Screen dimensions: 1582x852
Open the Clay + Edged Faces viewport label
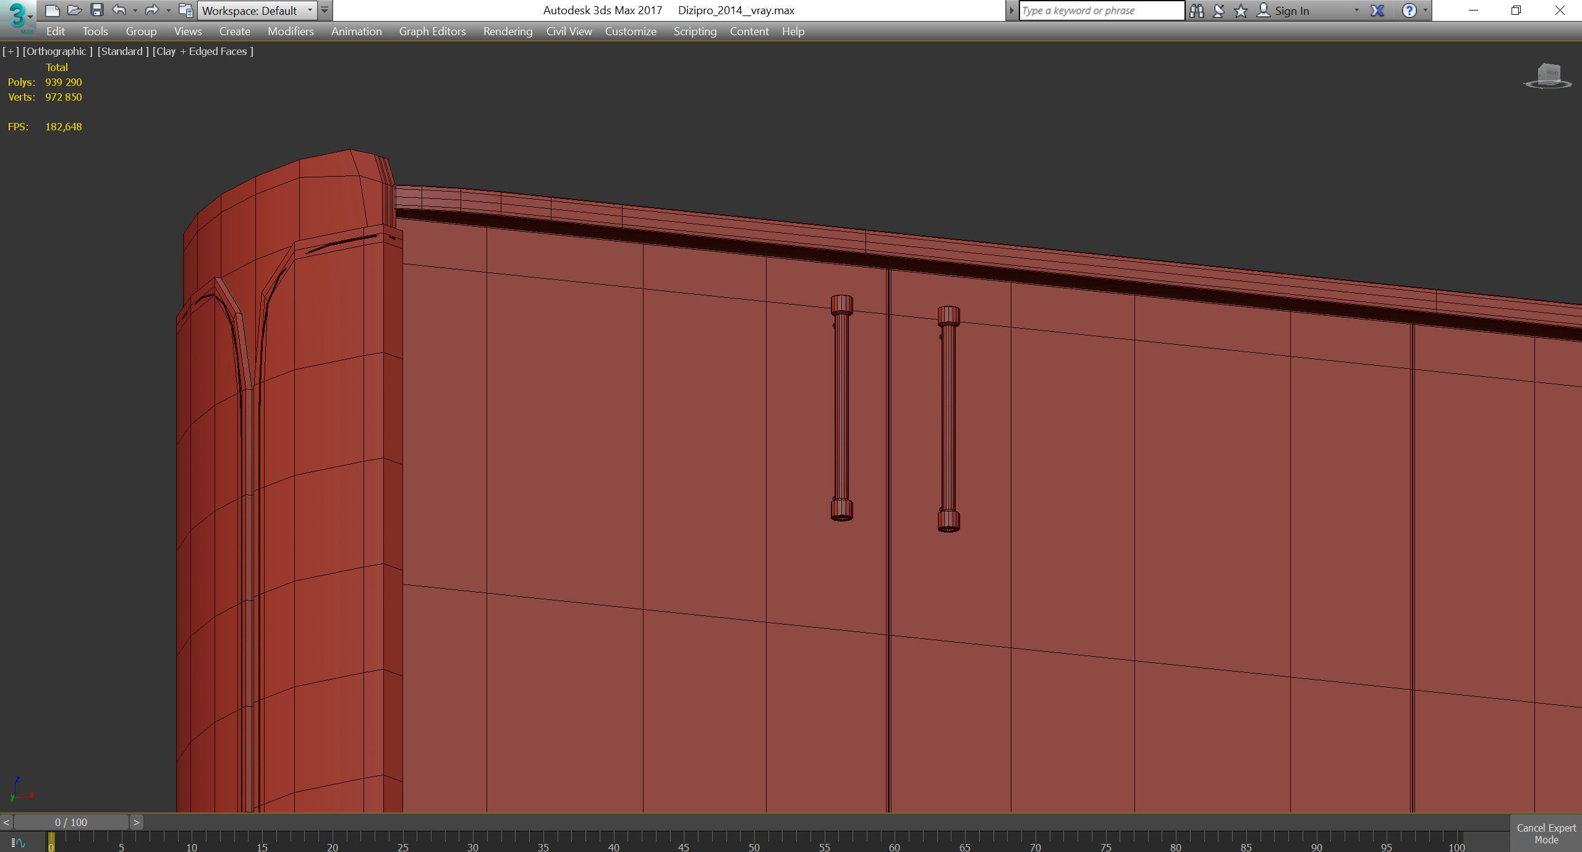click(203, 51)
